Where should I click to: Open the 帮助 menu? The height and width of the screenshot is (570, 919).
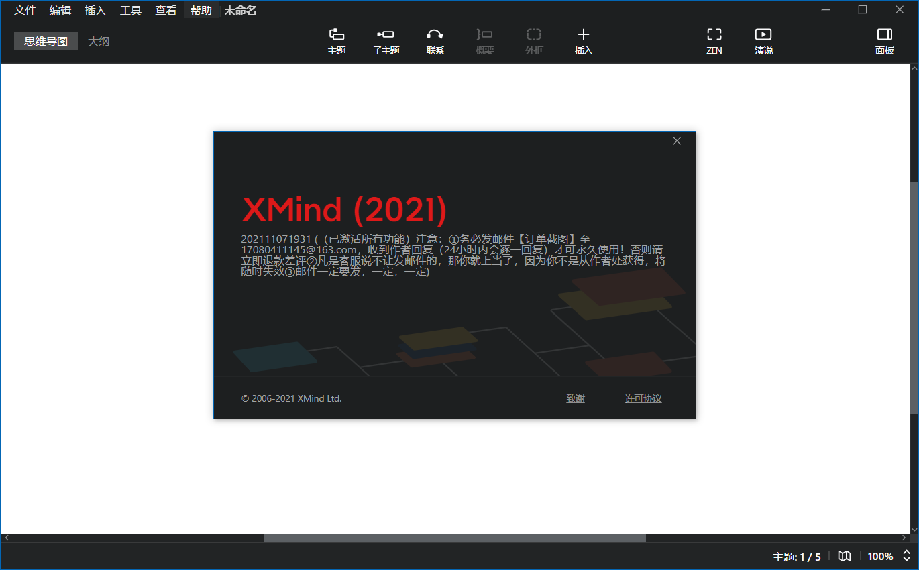(201, 10)
